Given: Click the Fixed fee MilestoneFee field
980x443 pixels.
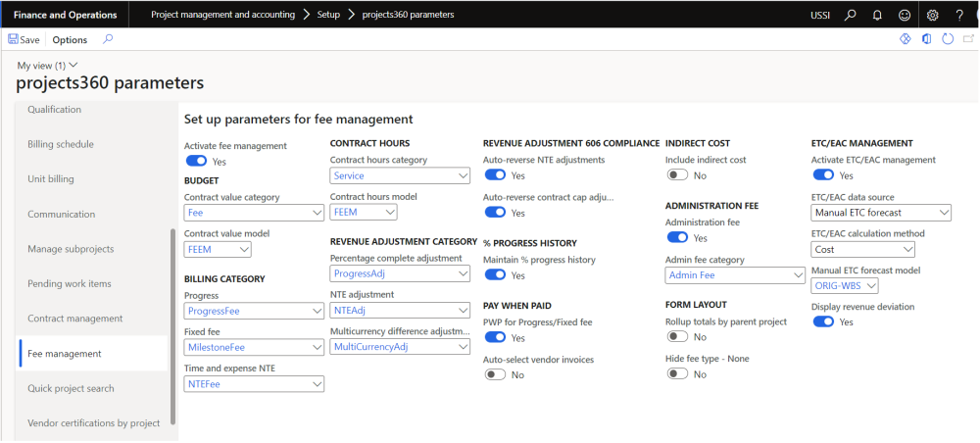Looking at the screenshot, I should 246,347.
